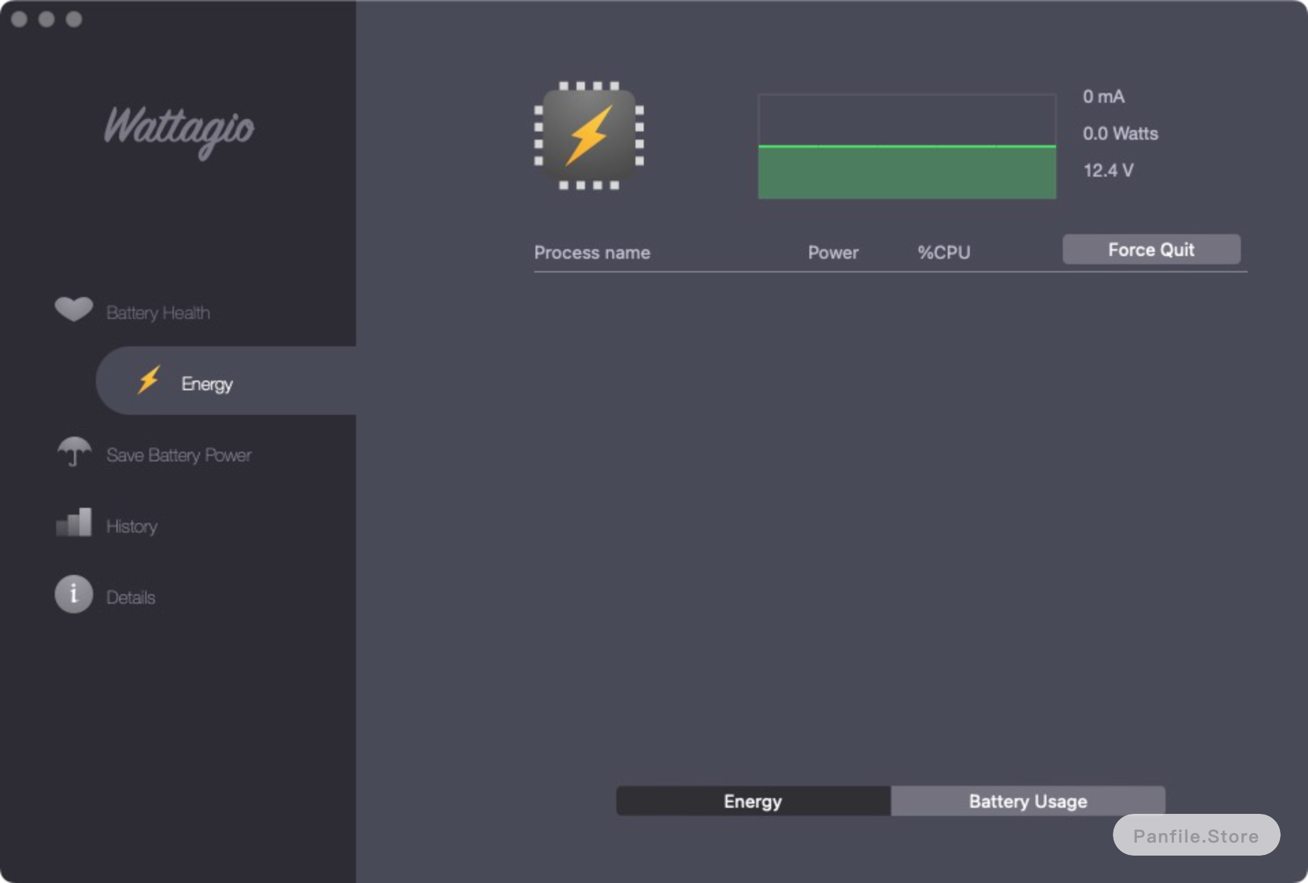Sort by Process name column
Viewport: 1308px width, 883px height.
click(x=592, y=253)
